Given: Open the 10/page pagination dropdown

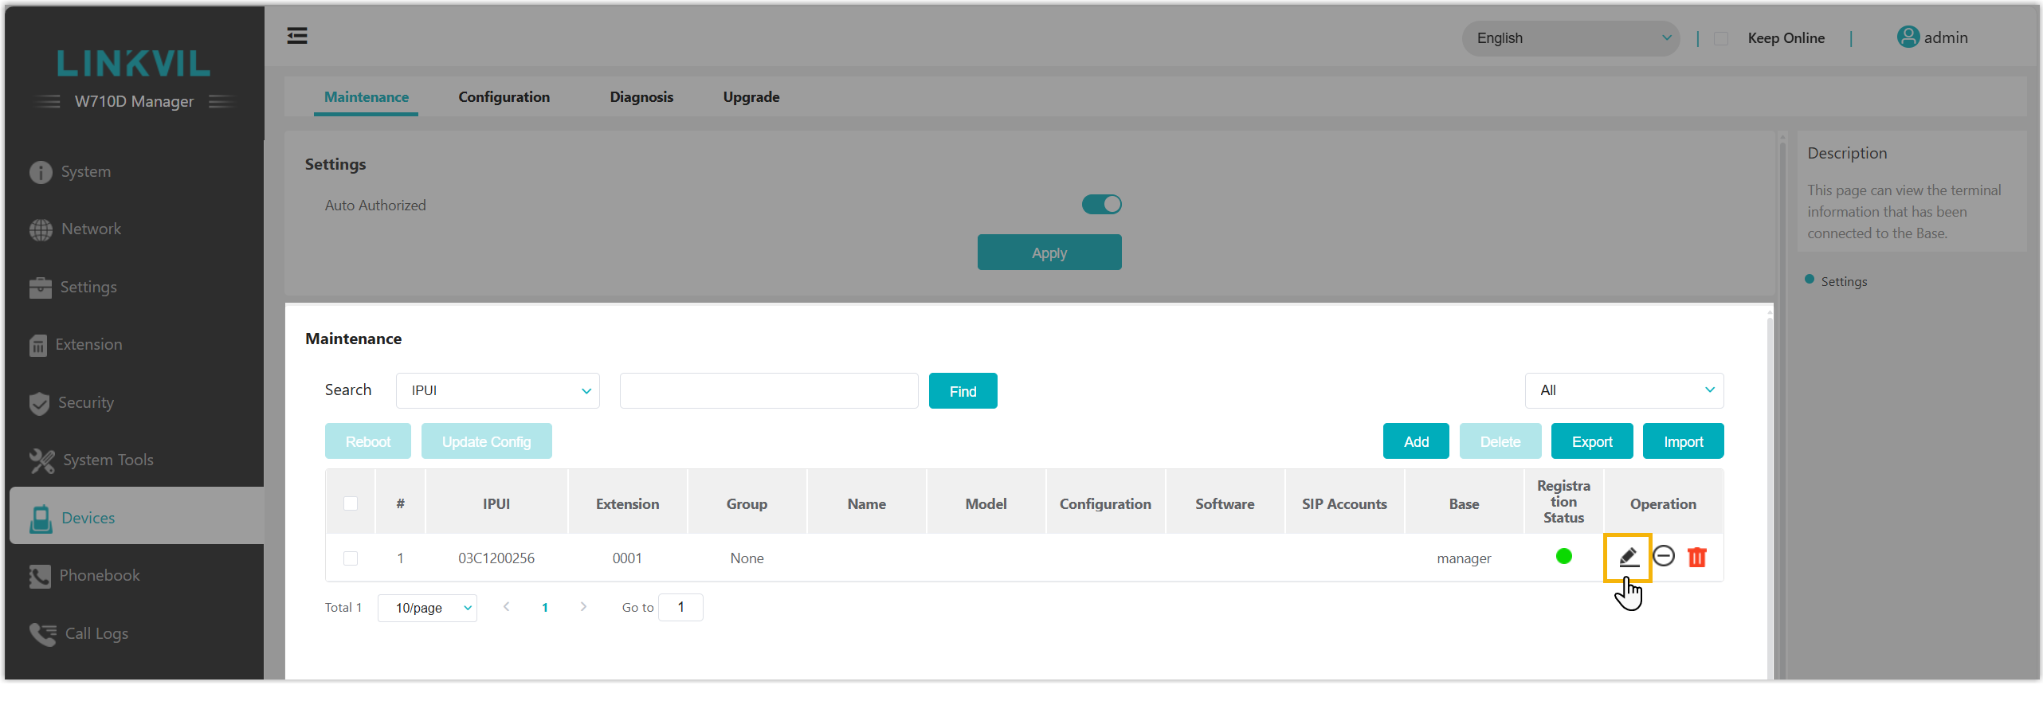Looking at the screenshot, I should [x=427, y=608].
